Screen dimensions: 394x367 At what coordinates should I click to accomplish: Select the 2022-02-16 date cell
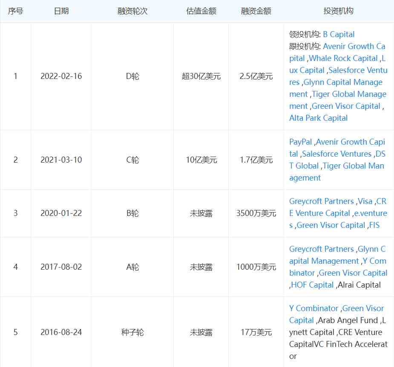point(61,76)
